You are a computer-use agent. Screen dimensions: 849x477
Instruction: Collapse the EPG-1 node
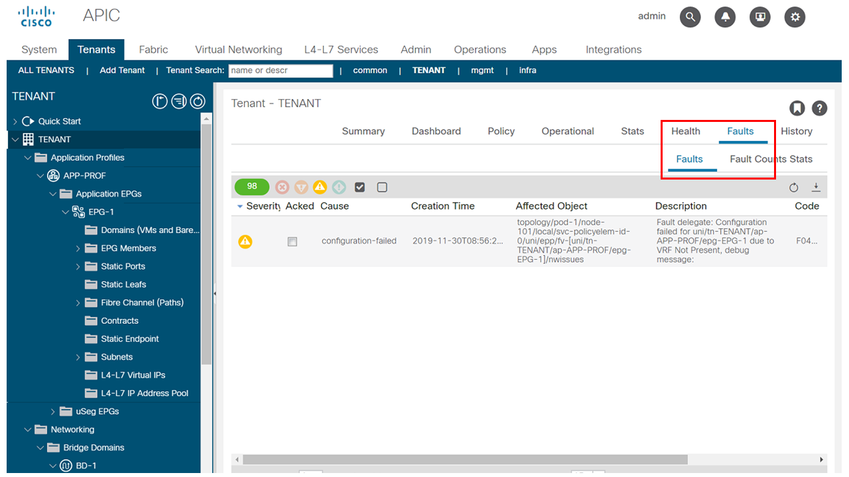(65, 212)
